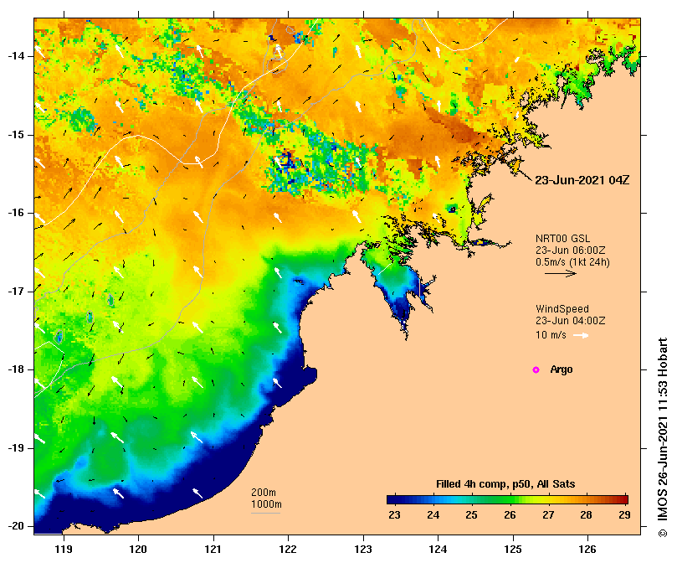Click the '124' longitude axis label
Screen dimensions: 677x563
[x=438, y=550]
